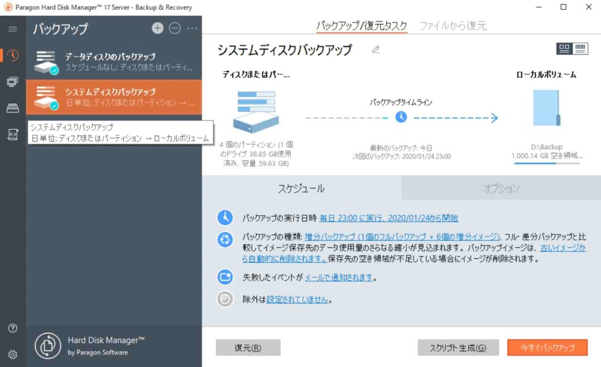
Task: Switch to the ファイルから復元 tab
Action: point(453,26)
